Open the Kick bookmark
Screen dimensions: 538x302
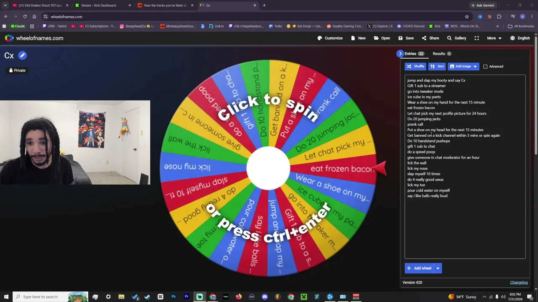pyautogui.click(x=434, y=26)
